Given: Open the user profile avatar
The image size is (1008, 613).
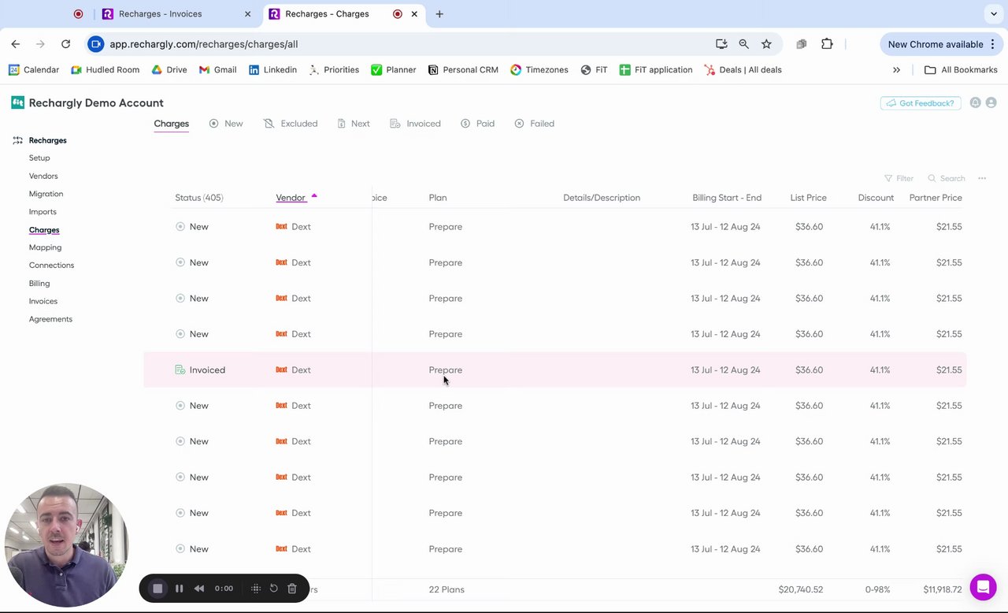Looking at the screenshot, I should click(991, 102).
